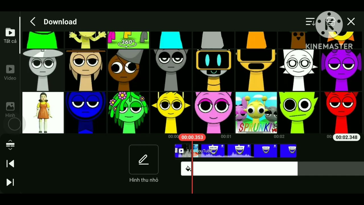Select the YouTube video clip on timeline
Image resolution: width=364 pixels, height=205 pixels.
click(235, 151)
